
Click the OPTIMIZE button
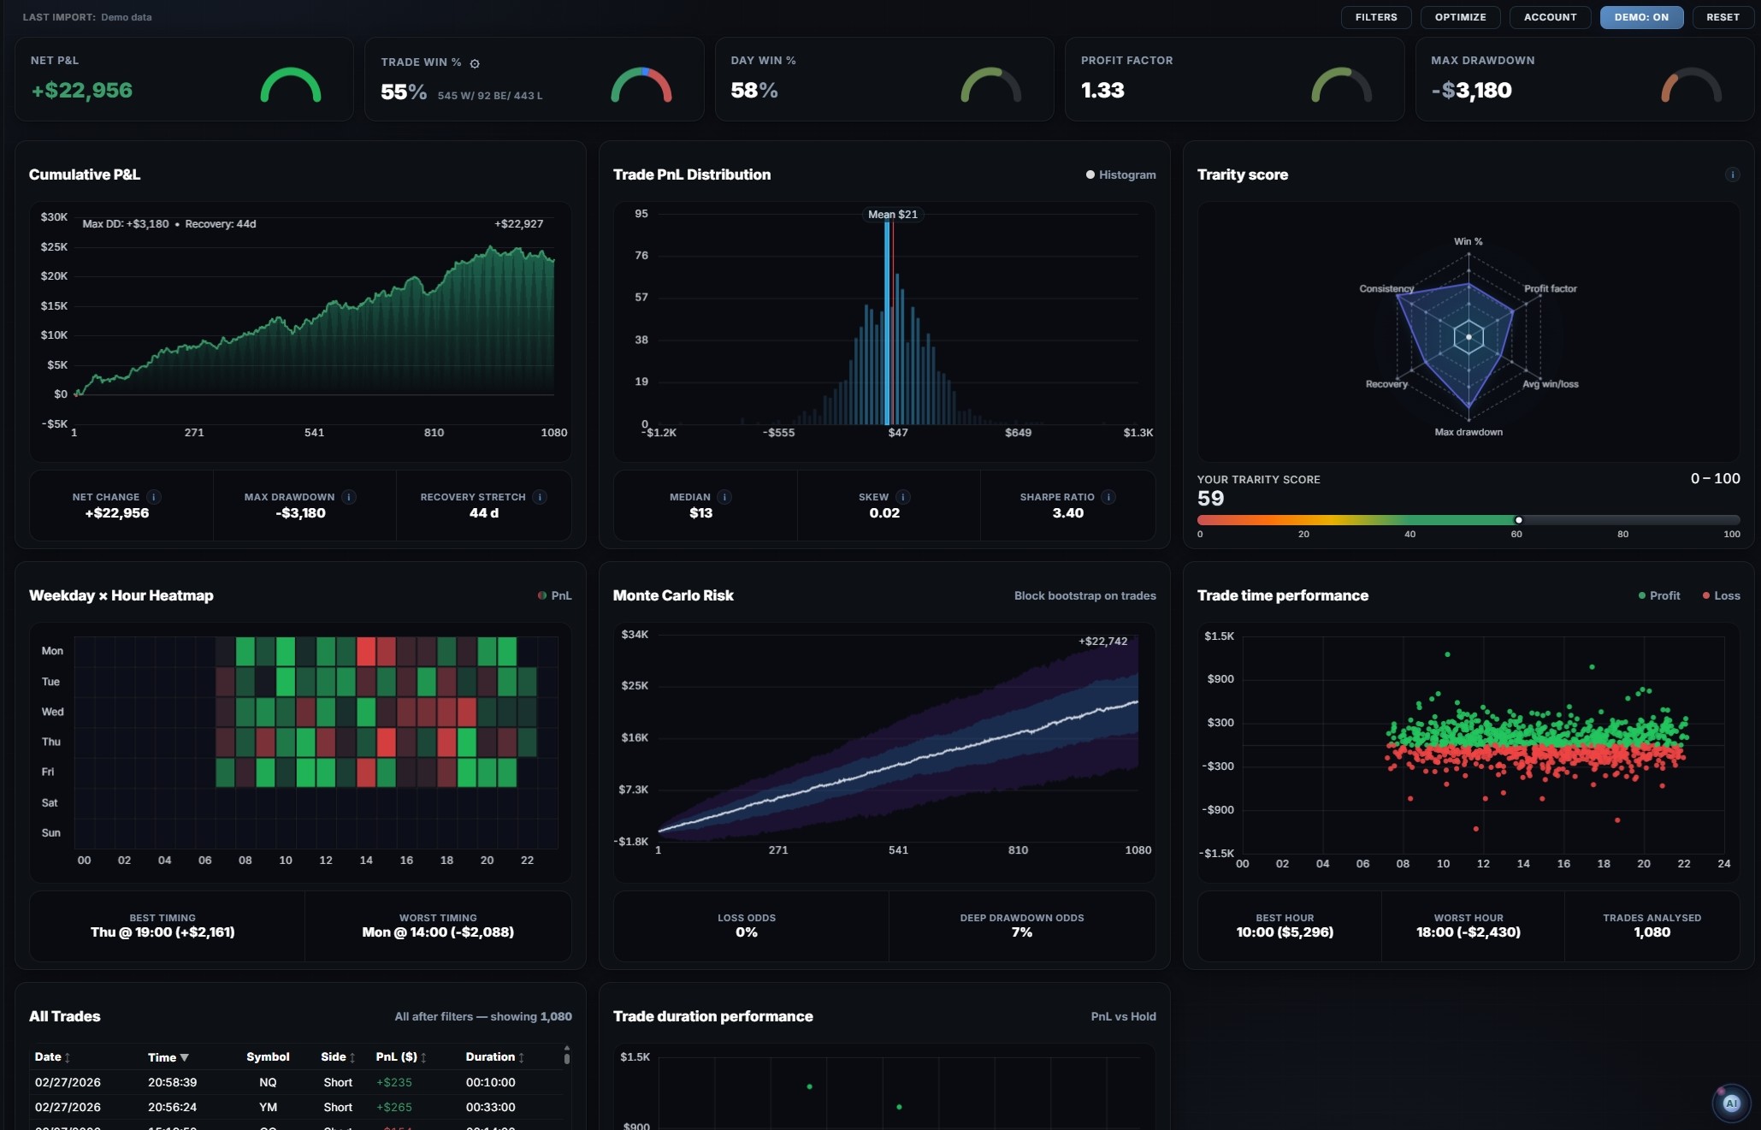(x=1460, y=17)
